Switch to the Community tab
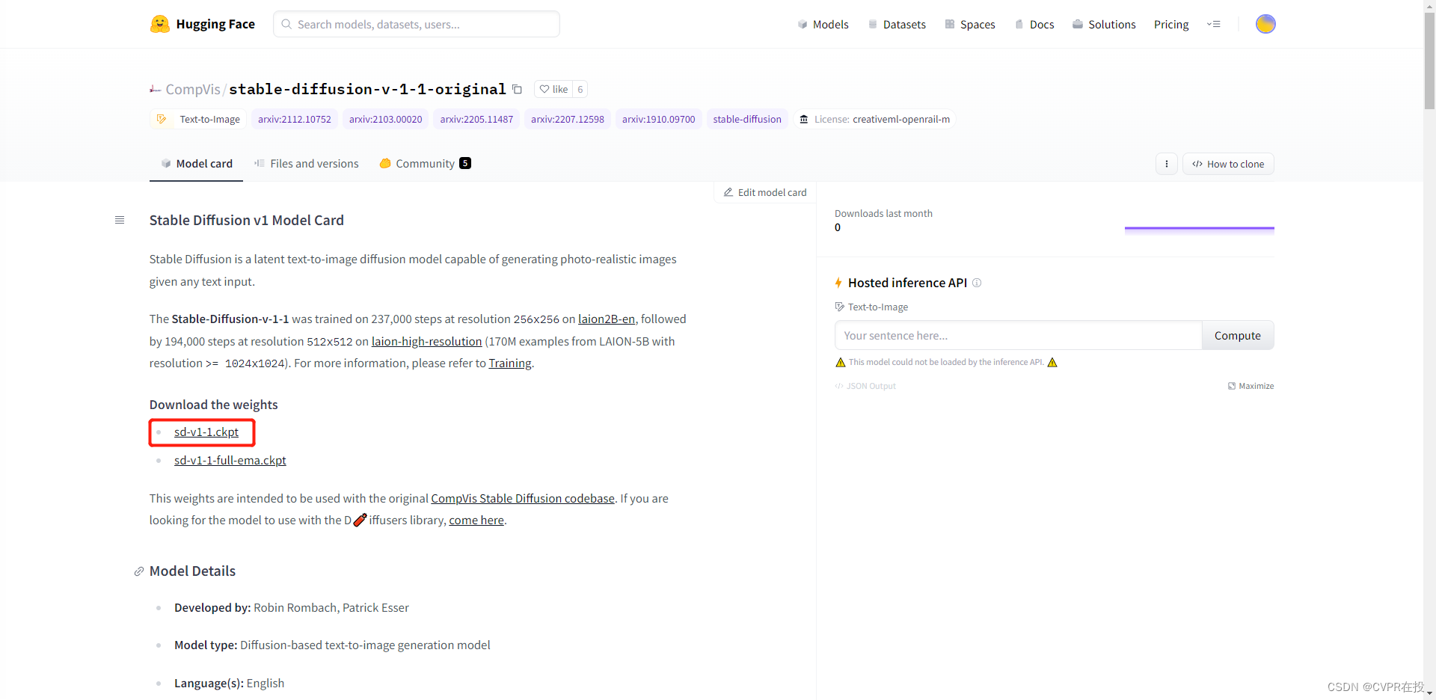The image size is (1436, 700). pos(425,164)
